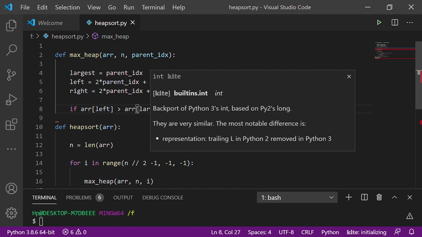This screenshot has height=237, width=422.
Task: Open the feedback icon in status bar
Action: [398, 232]
